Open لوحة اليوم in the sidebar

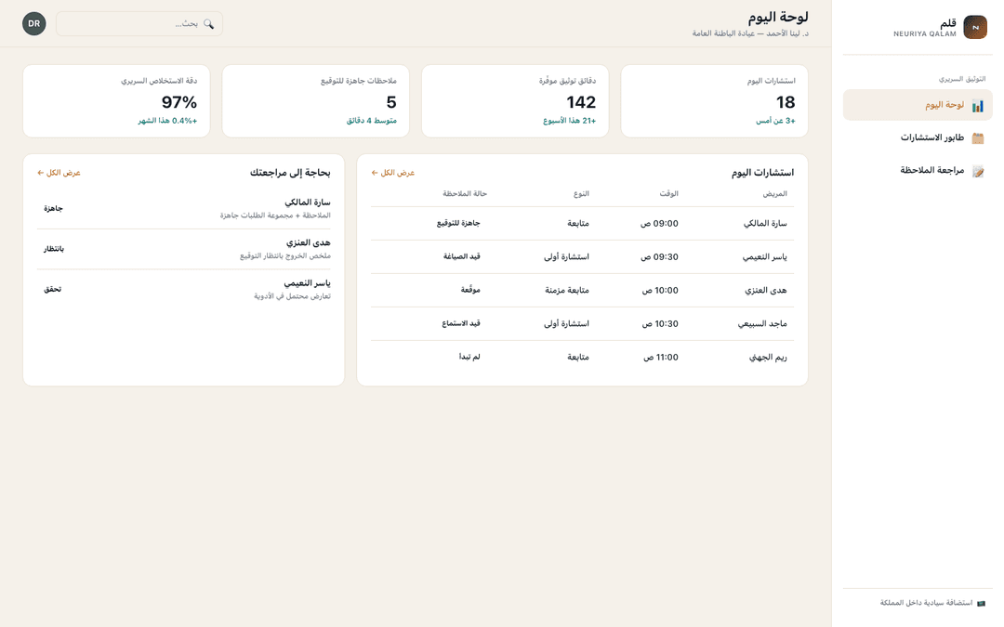tap(917, 105)
